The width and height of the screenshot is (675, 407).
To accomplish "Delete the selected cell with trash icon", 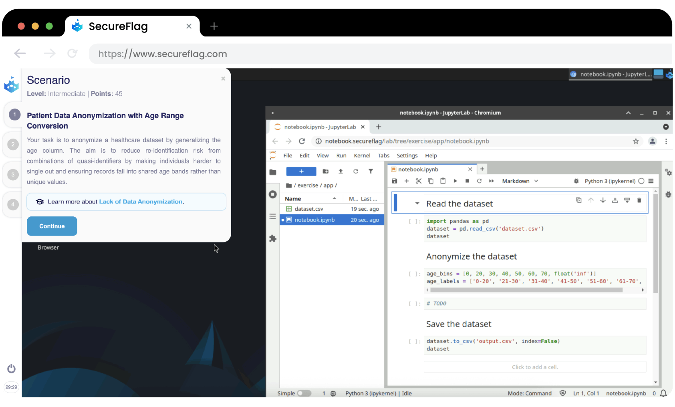I will pos(639,200).
